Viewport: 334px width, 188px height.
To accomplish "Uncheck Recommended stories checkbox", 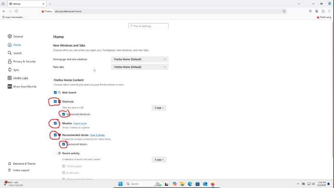I will pyautogui.click(x=55, y=135).
